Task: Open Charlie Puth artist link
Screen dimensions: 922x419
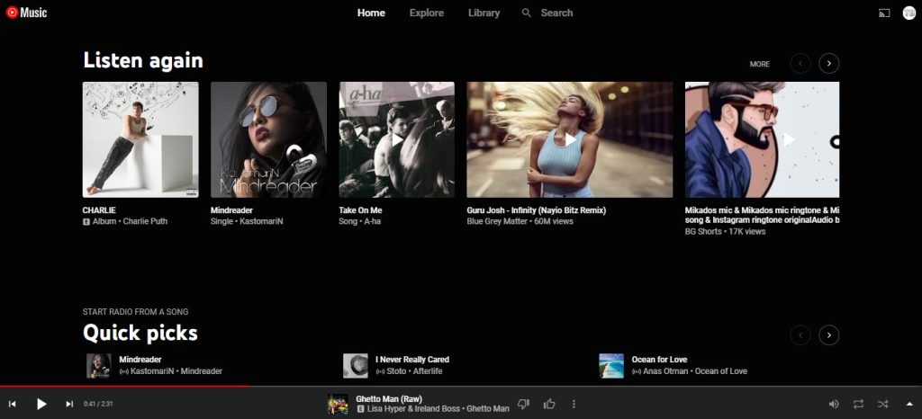Action: point(145,221)
